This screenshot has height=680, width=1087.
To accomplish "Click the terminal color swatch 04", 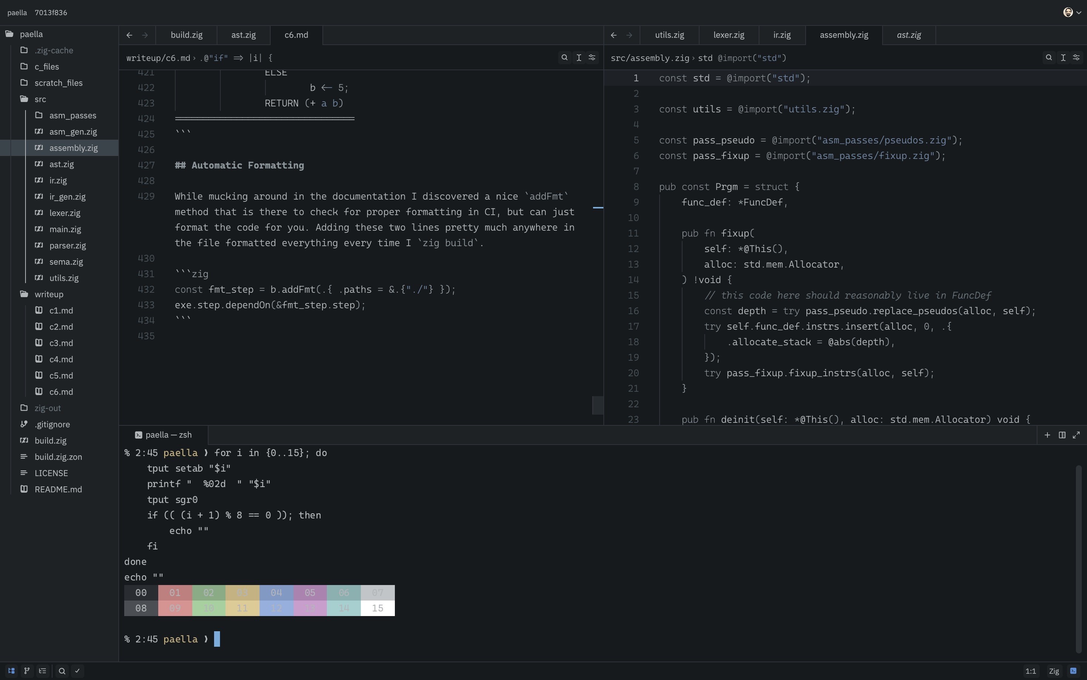I will 276,593.
